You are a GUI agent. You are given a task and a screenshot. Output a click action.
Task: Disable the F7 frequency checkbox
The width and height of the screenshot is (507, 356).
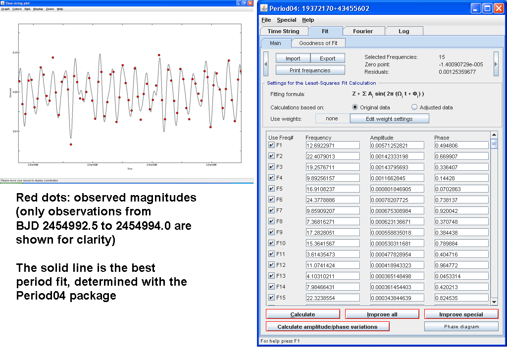point(272,210)
